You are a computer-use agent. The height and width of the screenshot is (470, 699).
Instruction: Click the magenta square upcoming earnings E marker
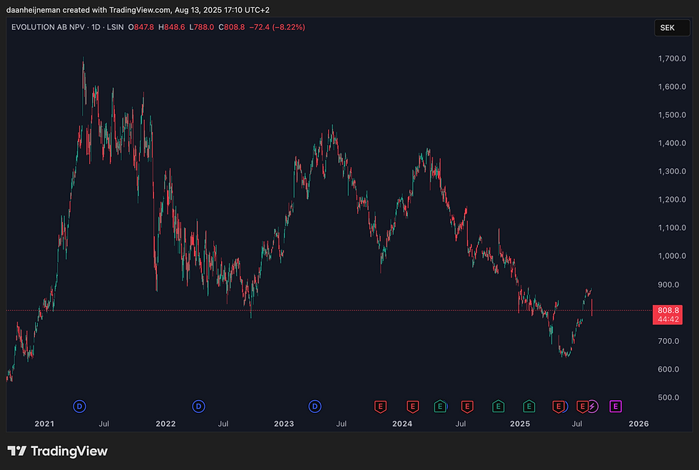click(x=616, y=407)
